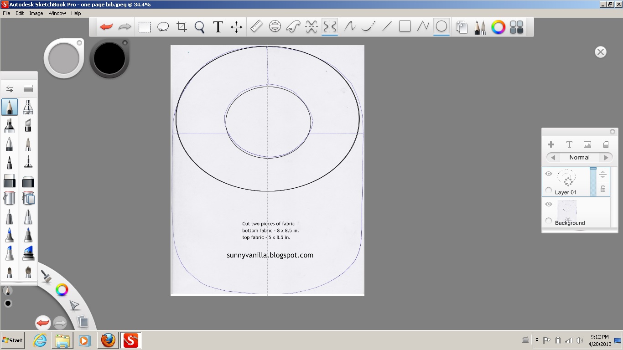
Task: Open brush properties sliders icon
Action: (x=10, y=89)
